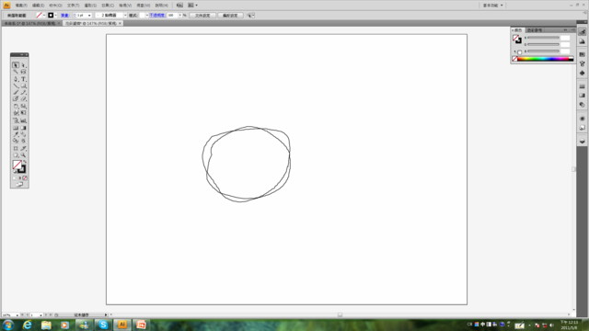Image resolution: width=589 pixels, height=331 pixels.
Task: Select the Direct Selection tool
Action: tap(23, 65)
